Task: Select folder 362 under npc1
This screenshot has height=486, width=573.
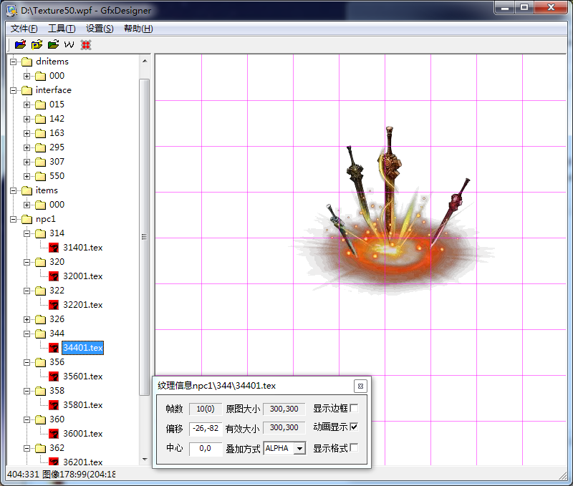Action: [57, 448]
